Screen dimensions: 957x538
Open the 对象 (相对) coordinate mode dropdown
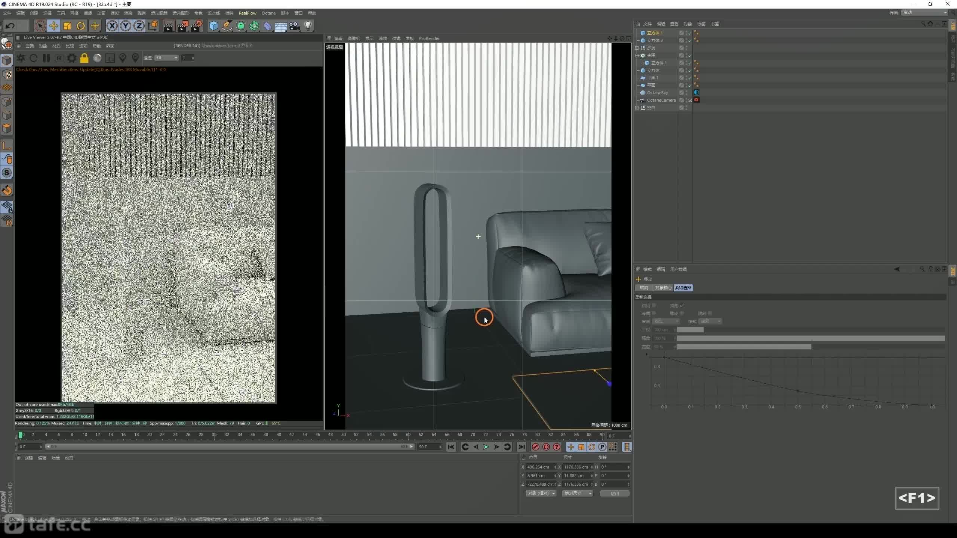click(541, 494)
